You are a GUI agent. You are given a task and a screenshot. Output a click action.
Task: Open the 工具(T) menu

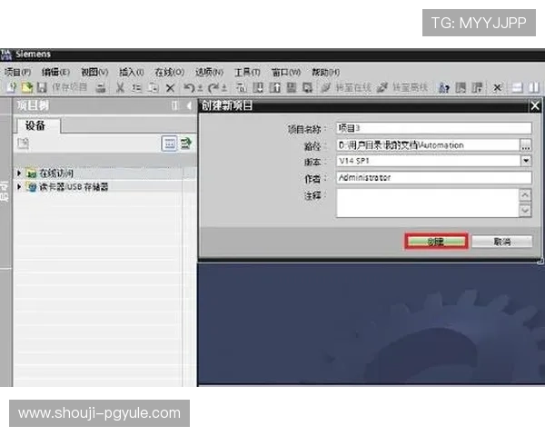[x=247, y=72]
